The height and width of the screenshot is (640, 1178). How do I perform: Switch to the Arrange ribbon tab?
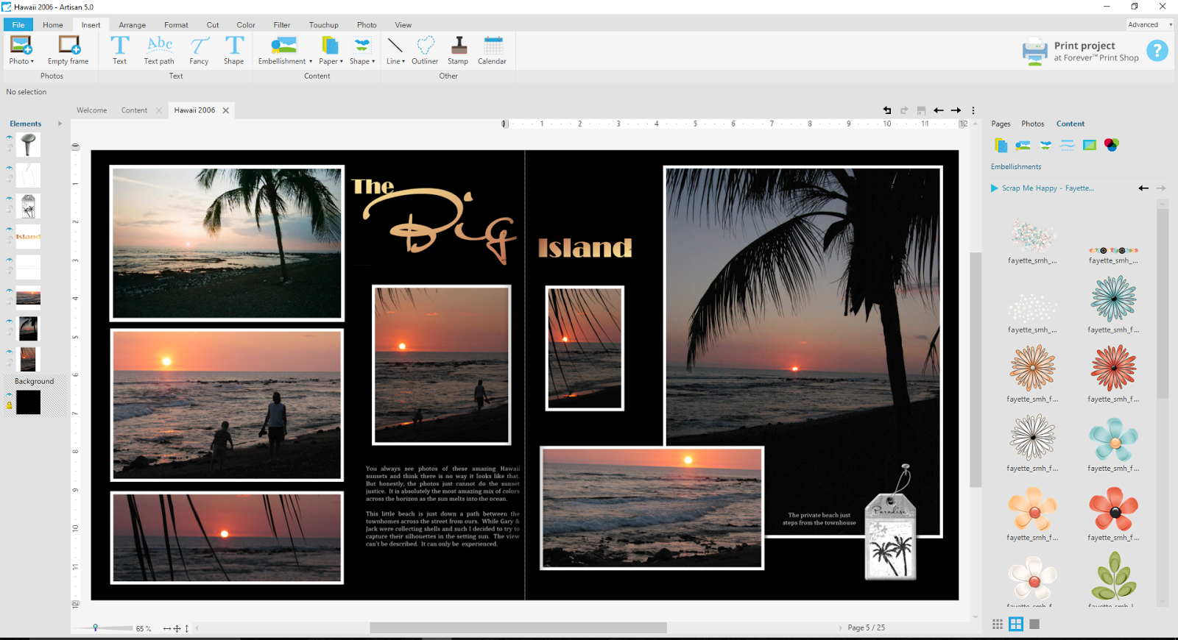coord(133,25)
